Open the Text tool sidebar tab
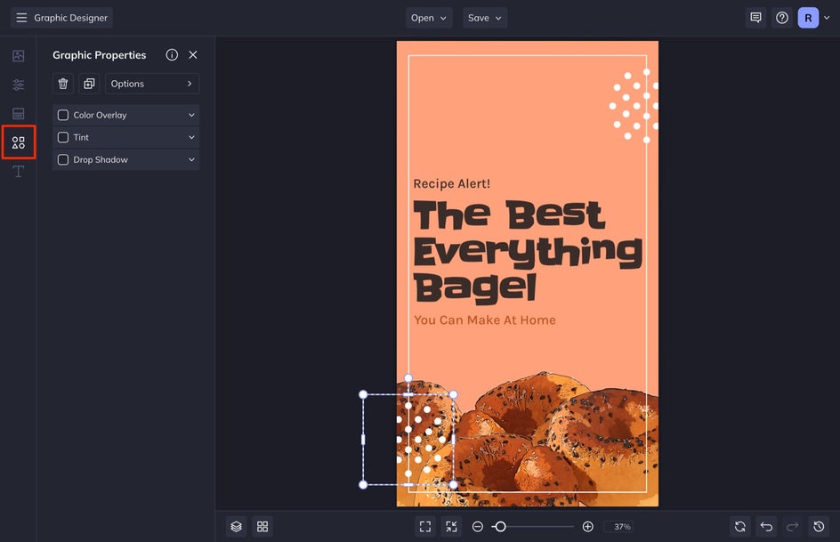 coord(18,172)
